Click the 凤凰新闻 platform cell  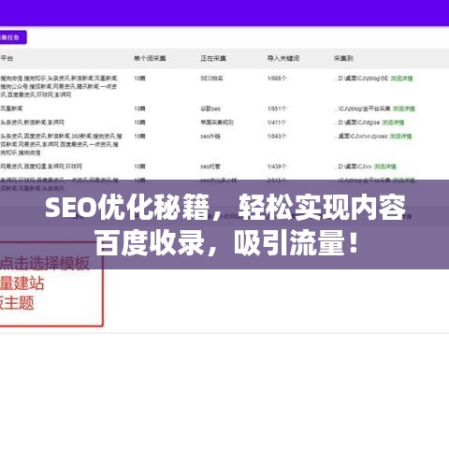click(x=11, y=109)
